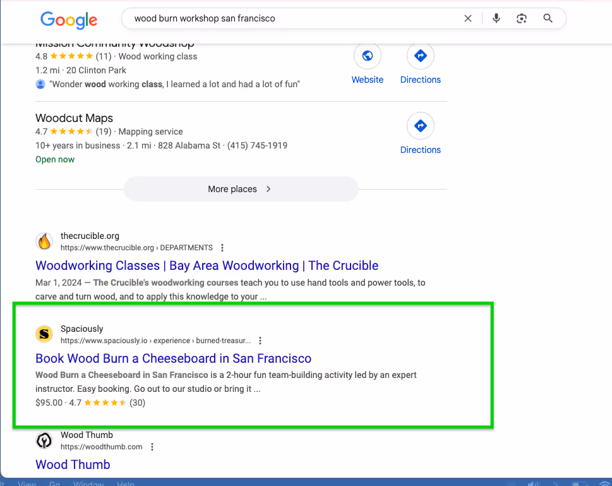Click the Directions label for Woodcut Maps

click(x=421, y=150)
